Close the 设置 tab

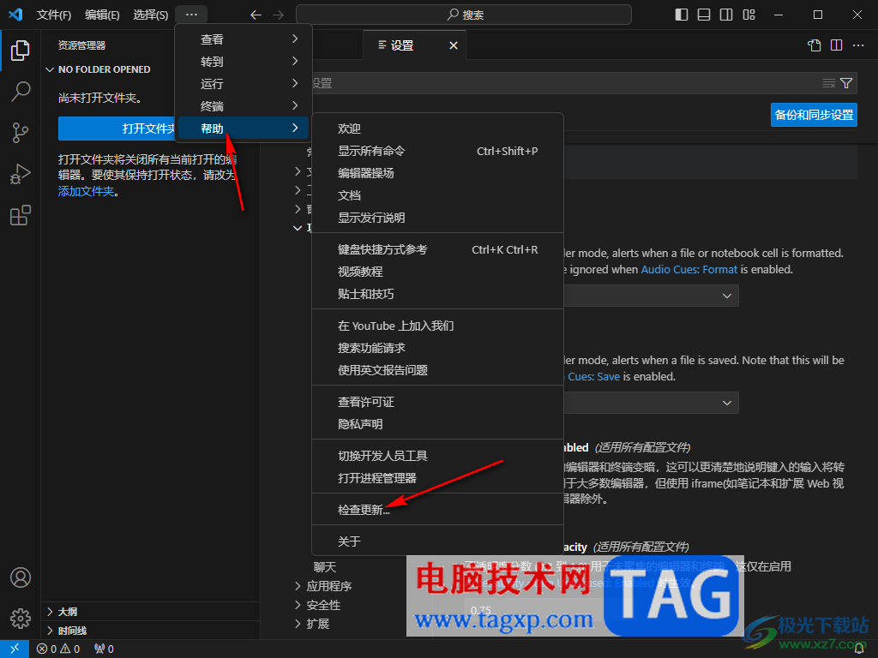pos(454,45)
